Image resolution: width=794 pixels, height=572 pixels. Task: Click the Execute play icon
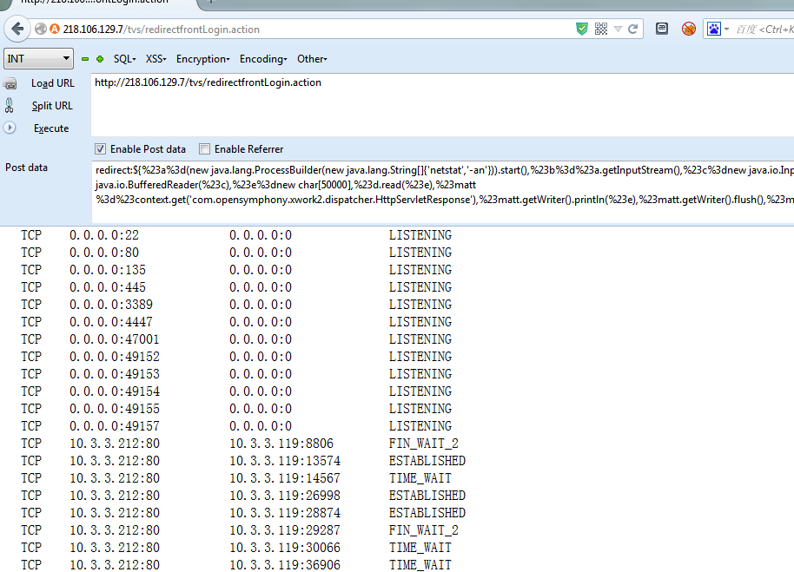tap(10, 128)
